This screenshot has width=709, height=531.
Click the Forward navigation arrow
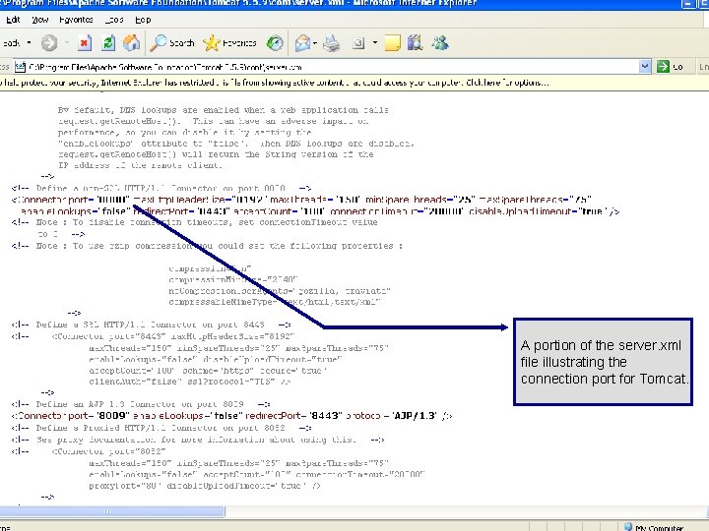pyautogui.click(x=49, y=43)
